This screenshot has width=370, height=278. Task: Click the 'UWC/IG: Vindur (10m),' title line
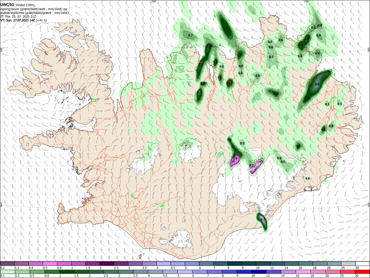click(18, 5)
